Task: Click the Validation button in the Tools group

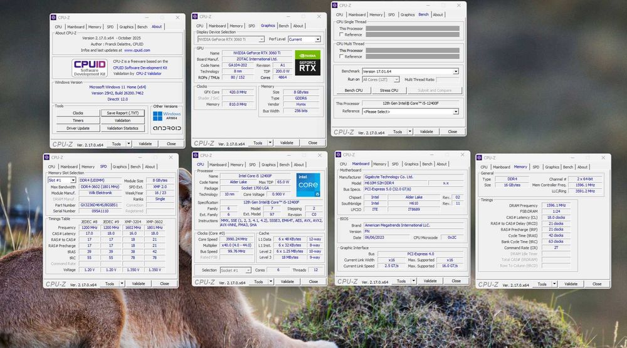Action: [123, 121]
